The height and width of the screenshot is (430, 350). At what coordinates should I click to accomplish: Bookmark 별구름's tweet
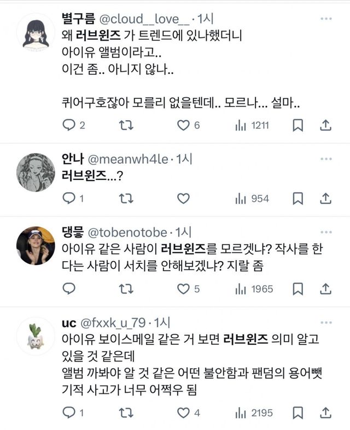[x=297, y=126]
